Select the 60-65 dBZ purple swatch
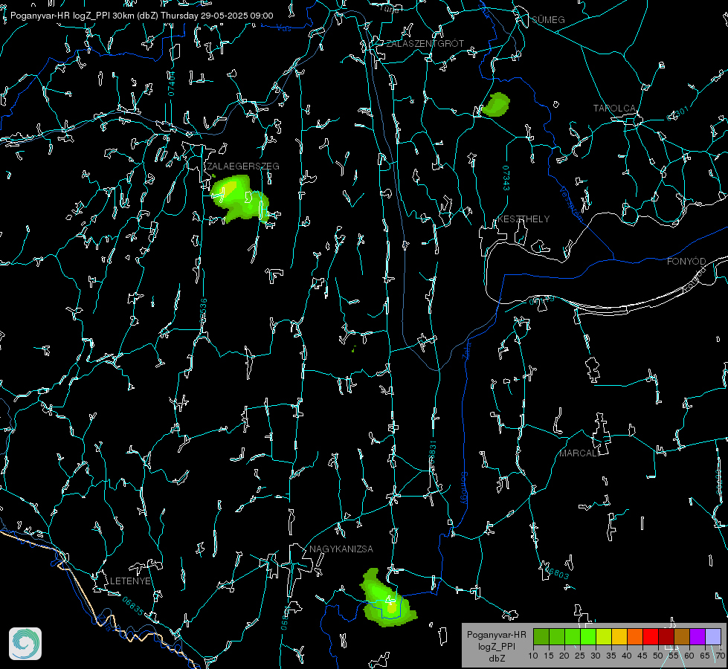 (697, 636)
